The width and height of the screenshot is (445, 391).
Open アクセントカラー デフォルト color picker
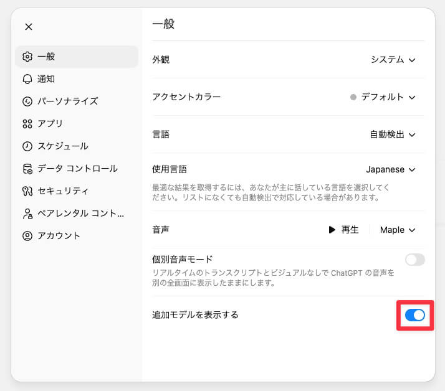point(383,97)
